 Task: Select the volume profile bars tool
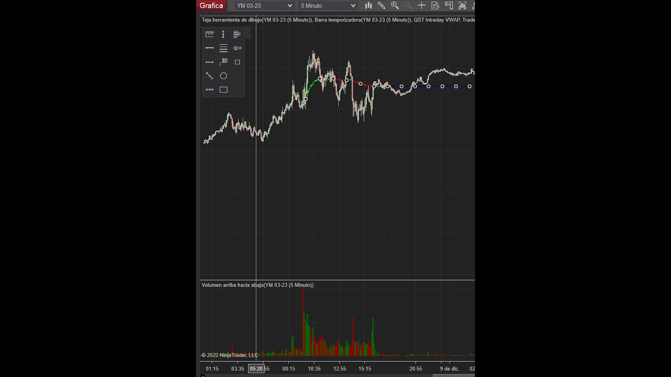click(237, 34)
